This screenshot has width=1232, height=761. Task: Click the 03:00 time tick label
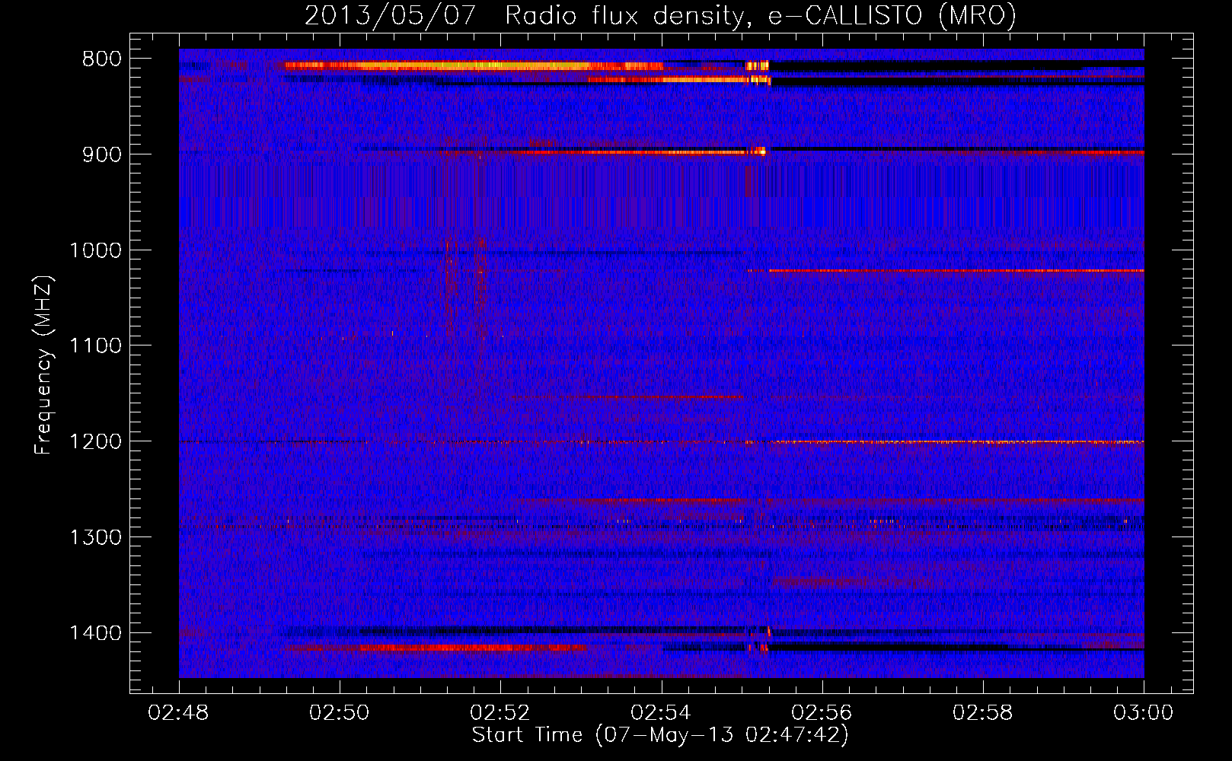1144,713
